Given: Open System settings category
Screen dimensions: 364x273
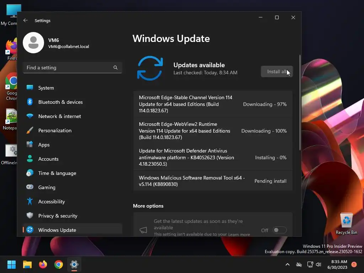Looking at the screenshot, I should 73,88.
